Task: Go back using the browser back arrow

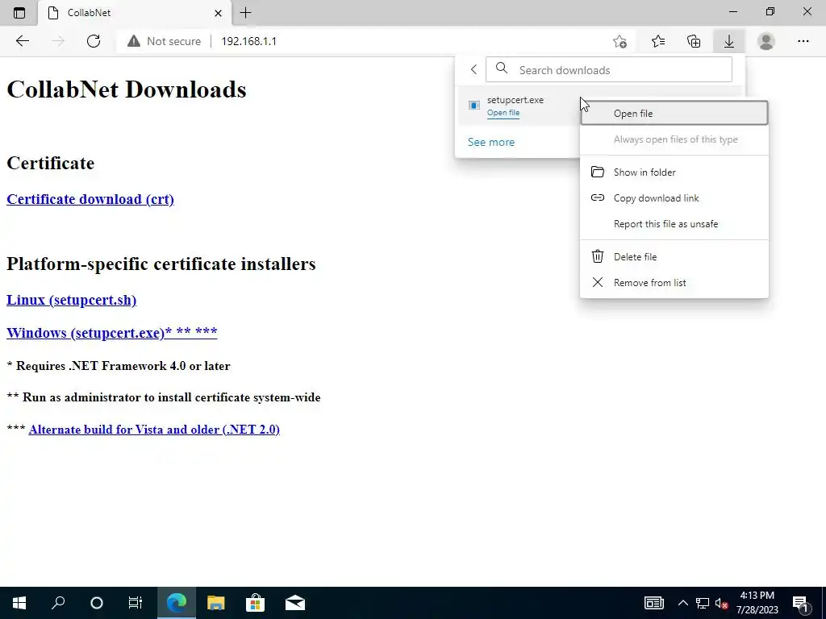Action: (22, 41)
